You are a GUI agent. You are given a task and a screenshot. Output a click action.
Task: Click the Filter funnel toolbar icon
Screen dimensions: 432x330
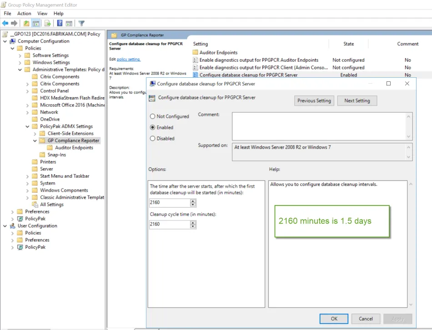[x=81, y=24]
